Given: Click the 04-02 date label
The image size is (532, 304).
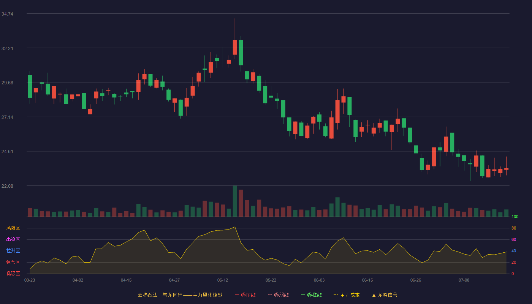Looking at the screenshot, I should (78, 280).
